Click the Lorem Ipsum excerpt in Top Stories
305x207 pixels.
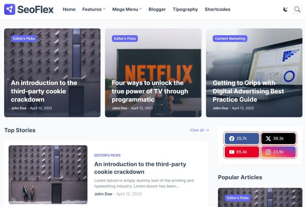point(144,183)
